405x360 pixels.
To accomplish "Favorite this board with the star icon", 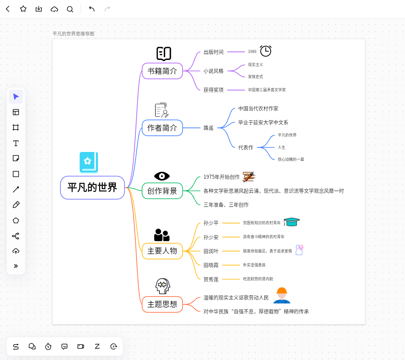I will [23, 9].
